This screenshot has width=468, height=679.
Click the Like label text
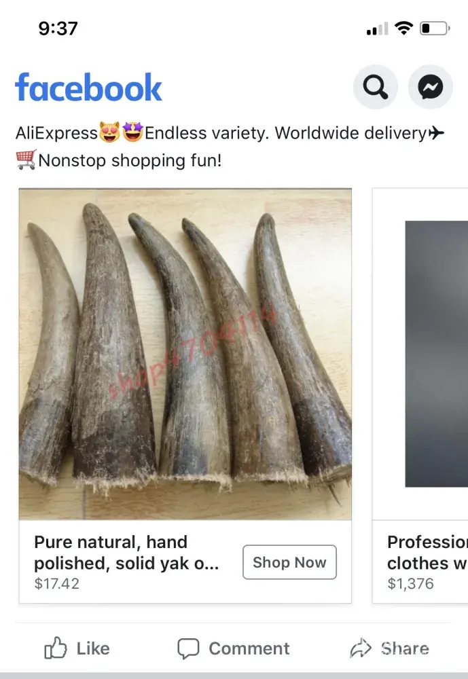(x=93, y=648)
